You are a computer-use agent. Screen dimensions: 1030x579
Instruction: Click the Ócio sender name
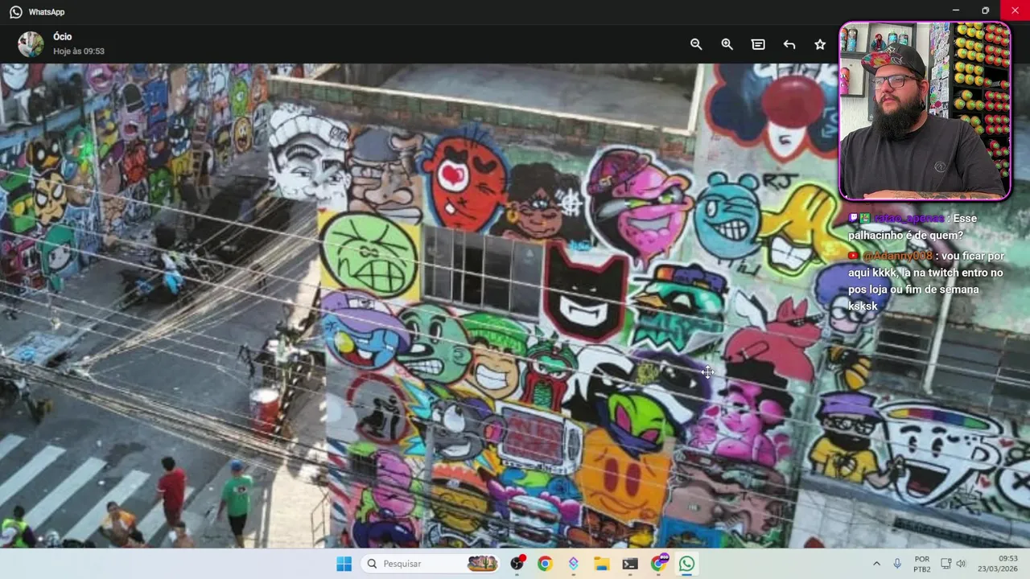pyautogui.click(x=63, y=37)
